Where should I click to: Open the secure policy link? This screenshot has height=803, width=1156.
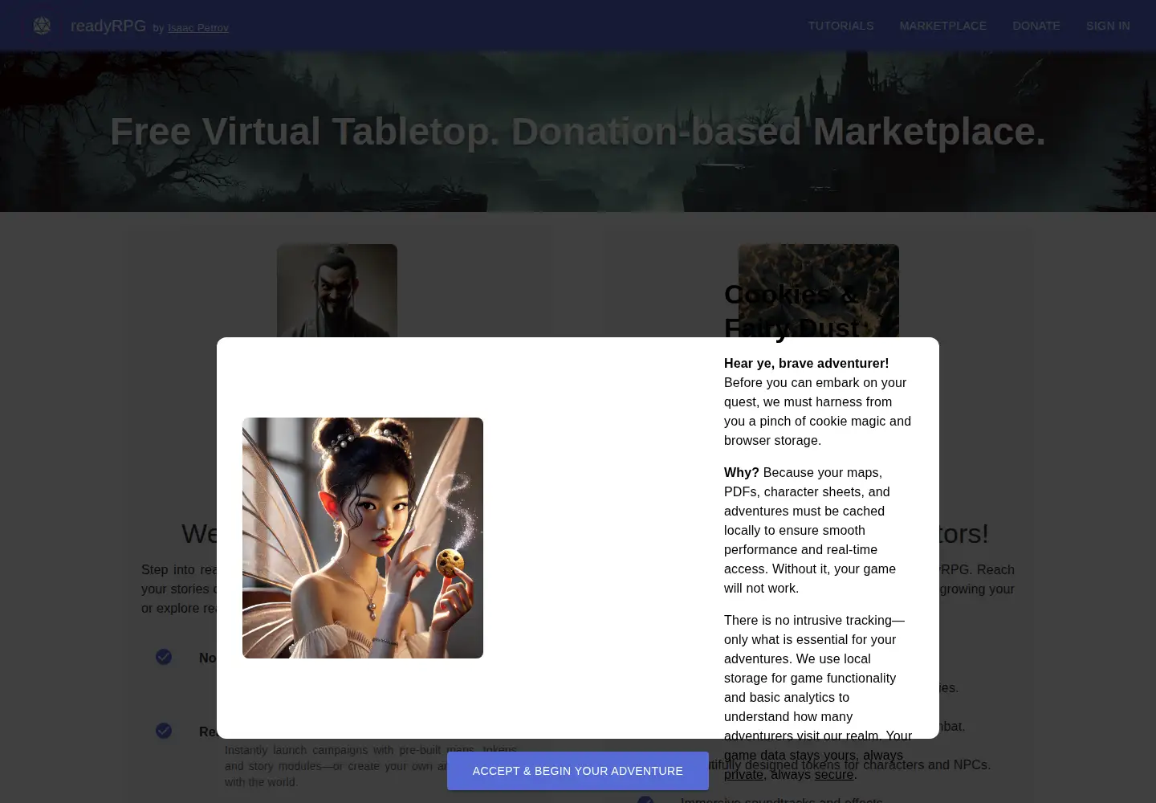tap(834, 775)
